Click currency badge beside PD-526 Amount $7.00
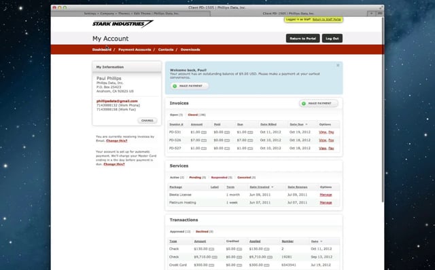The height and width of the screenshot is (270, 435). (204, 140)
